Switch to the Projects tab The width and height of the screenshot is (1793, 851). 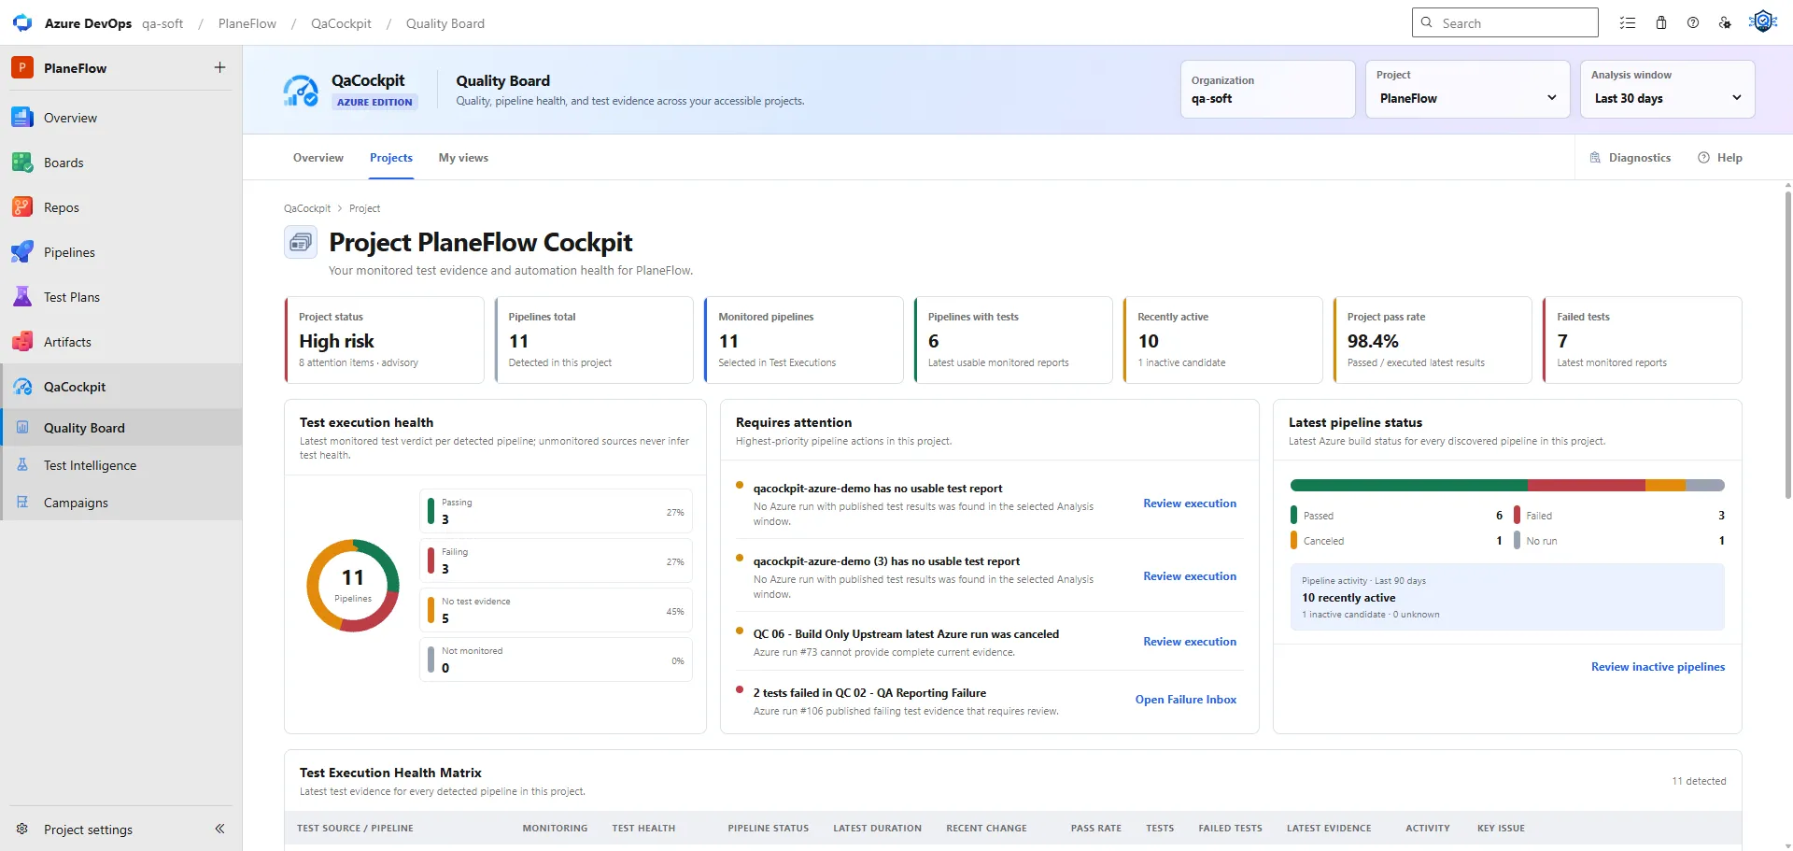(391, 158)
